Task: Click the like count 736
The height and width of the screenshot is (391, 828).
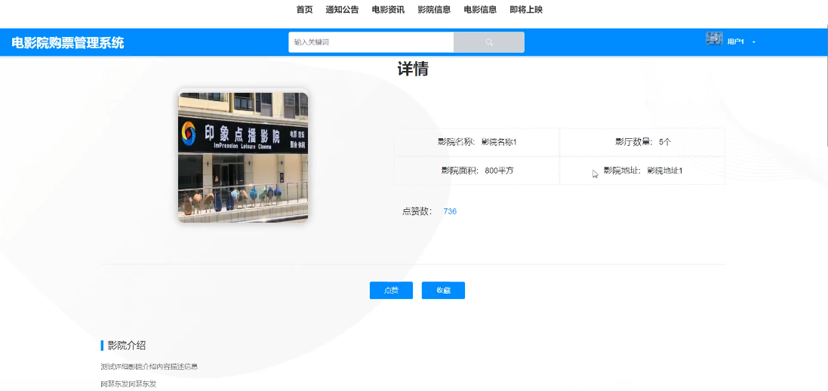Action: pos(450,211)
